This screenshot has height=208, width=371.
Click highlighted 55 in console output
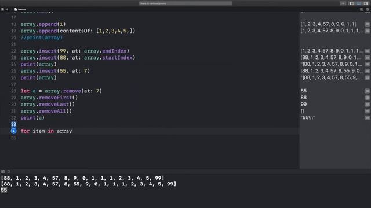click(4, 190)
